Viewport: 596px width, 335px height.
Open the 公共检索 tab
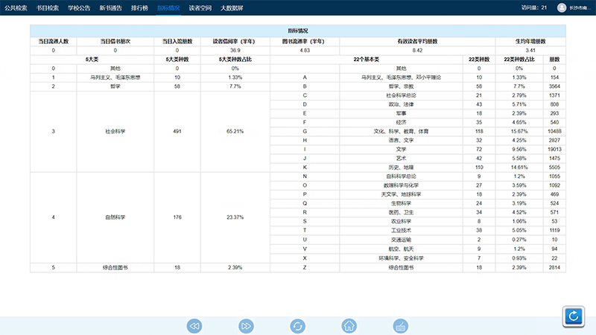click(16, 7)
